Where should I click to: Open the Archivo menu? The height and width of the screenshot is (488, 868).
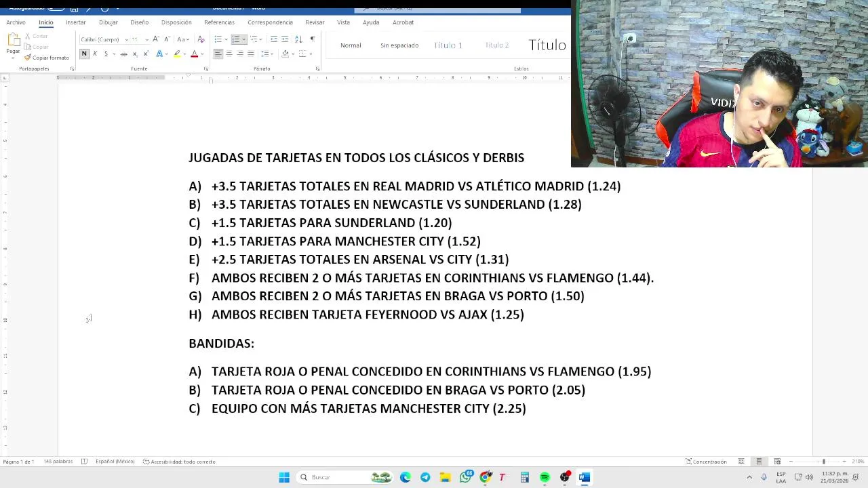tap(16, 22)
